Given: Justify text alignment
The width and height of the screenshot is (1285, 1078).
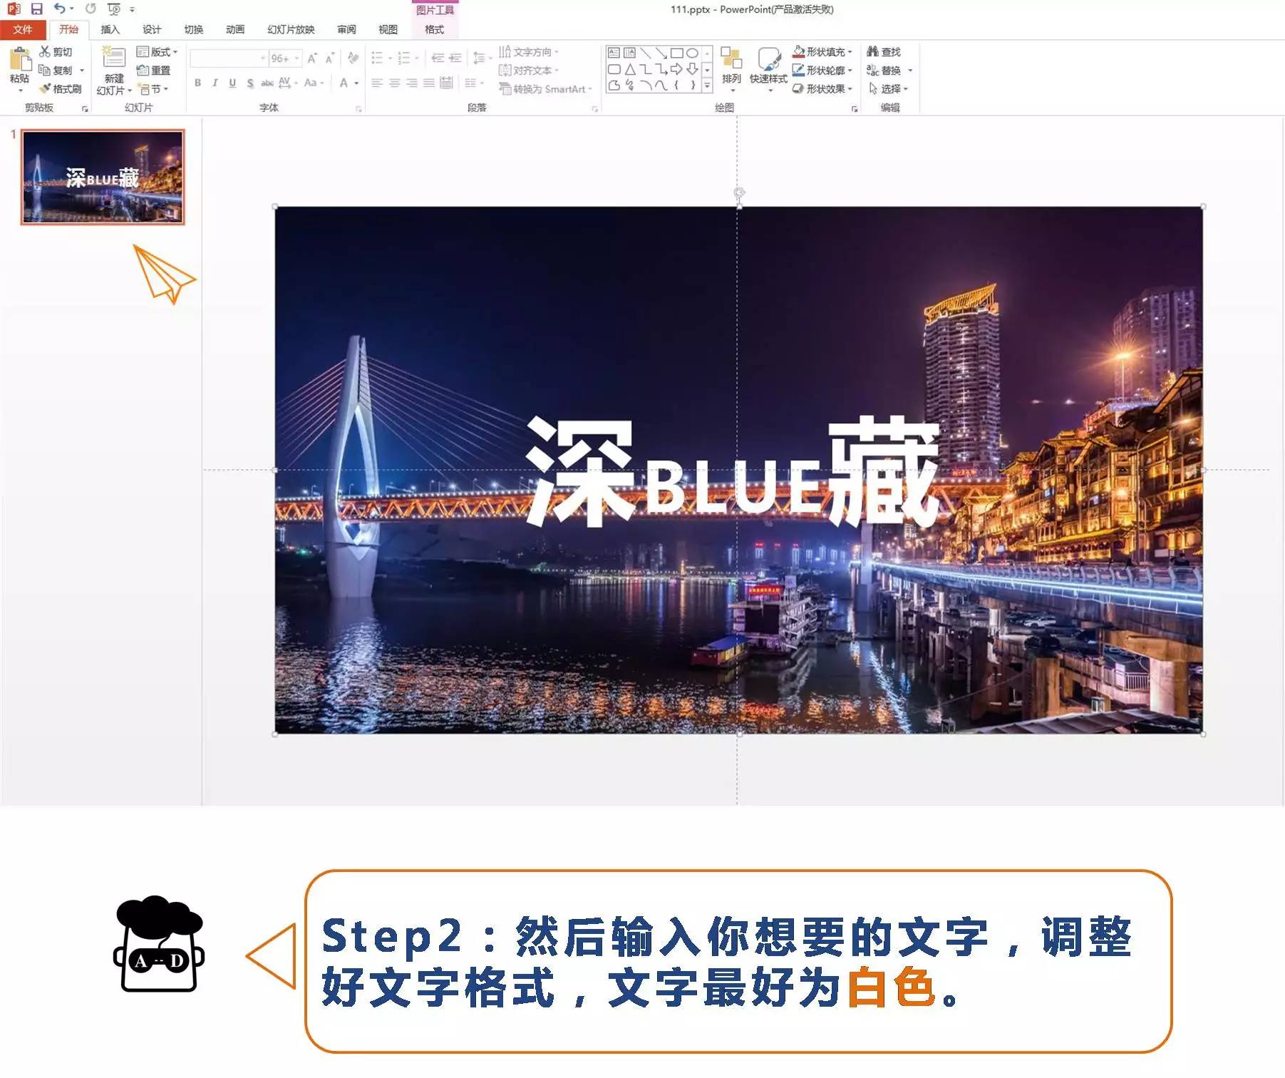Looking at the screenshot, I should [429, 83].
